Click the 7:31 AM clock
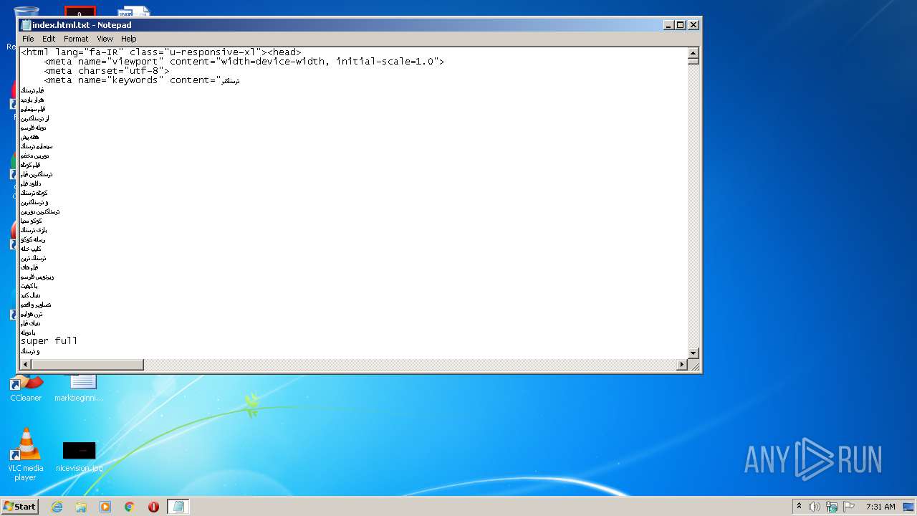 (880, 507)
